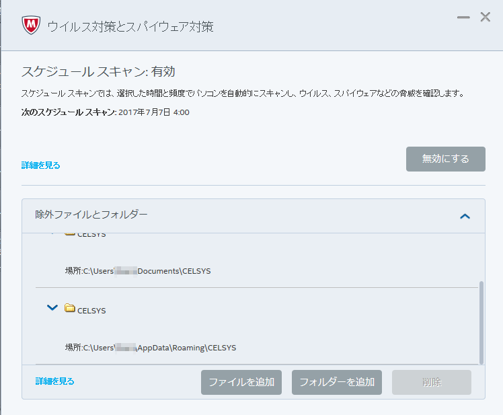
Task: Click path text ending Documents\CELSYS
Action: [138, 271]
